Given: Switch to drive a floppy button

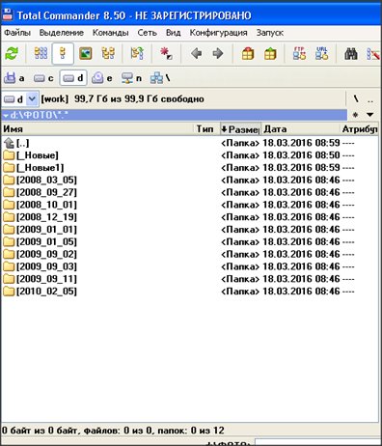Looking at the screenshot, I should 14,78.
